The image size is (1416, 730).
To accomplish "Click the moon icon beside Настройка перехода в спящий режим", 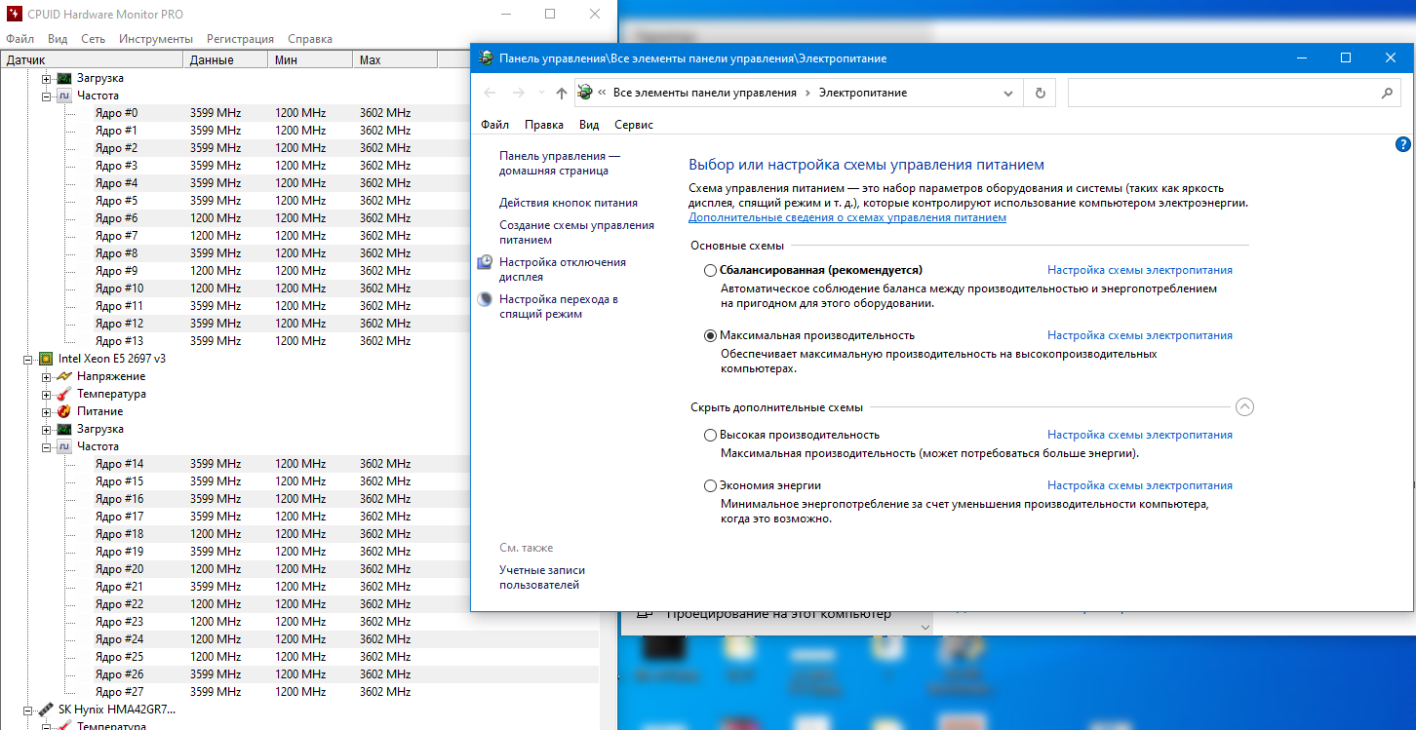I will [485, 299].
